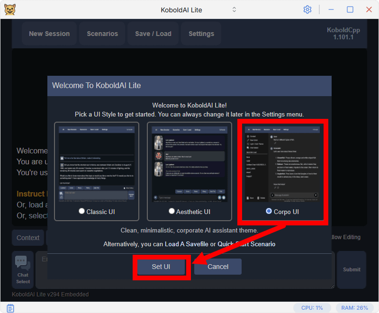379x313 pixels.
Task: Open the gear settings icon in title bar
Action: click(x=307, y=9)
